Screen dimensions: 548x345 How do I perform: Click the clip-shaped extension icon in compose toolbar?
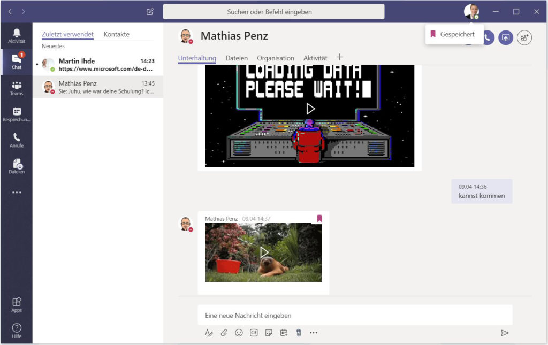point(299,333)
